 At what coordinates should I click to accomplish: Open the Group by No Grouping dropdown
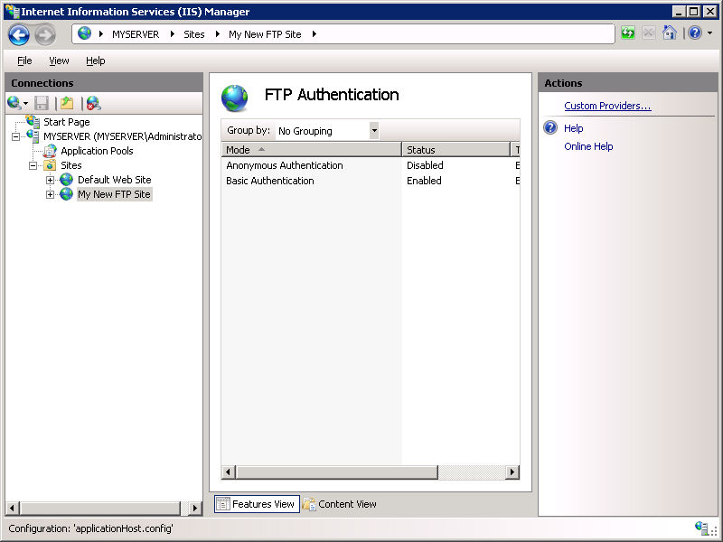[x=373, y=129]
